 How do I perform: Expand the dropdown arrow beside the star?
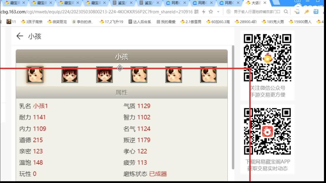(x=218, y=12)
